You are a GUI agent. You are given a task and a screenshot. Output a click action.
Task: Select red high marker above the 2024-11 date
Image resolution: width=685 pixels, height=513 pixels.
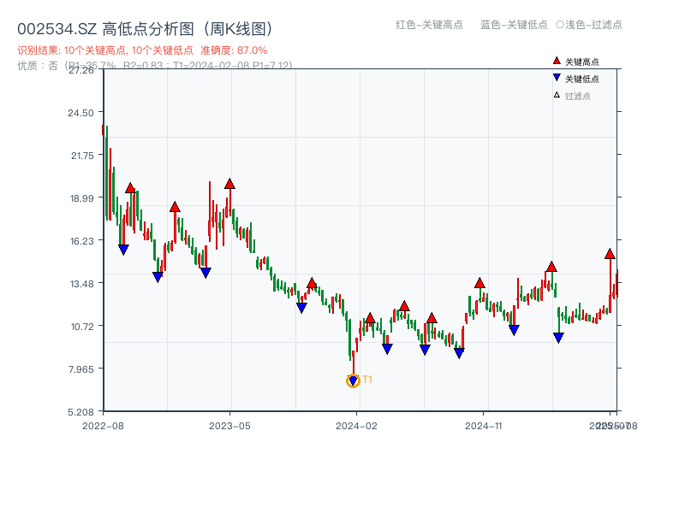479,283
